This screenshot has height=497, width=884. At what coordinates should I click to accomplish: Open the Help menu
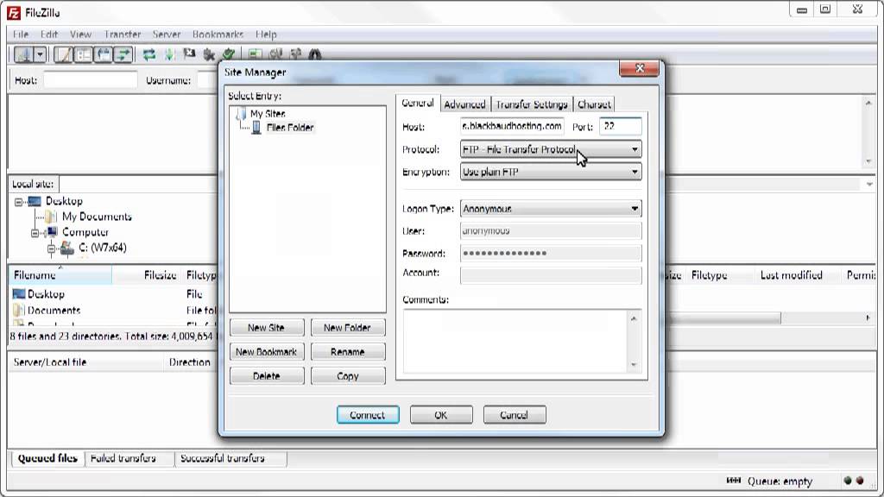pos(266,35)
